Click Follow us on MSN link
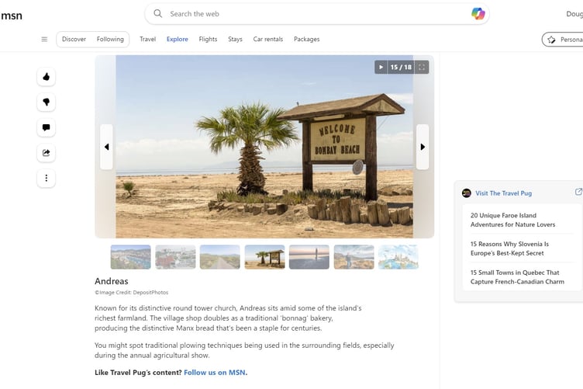 tap(215, 372)
